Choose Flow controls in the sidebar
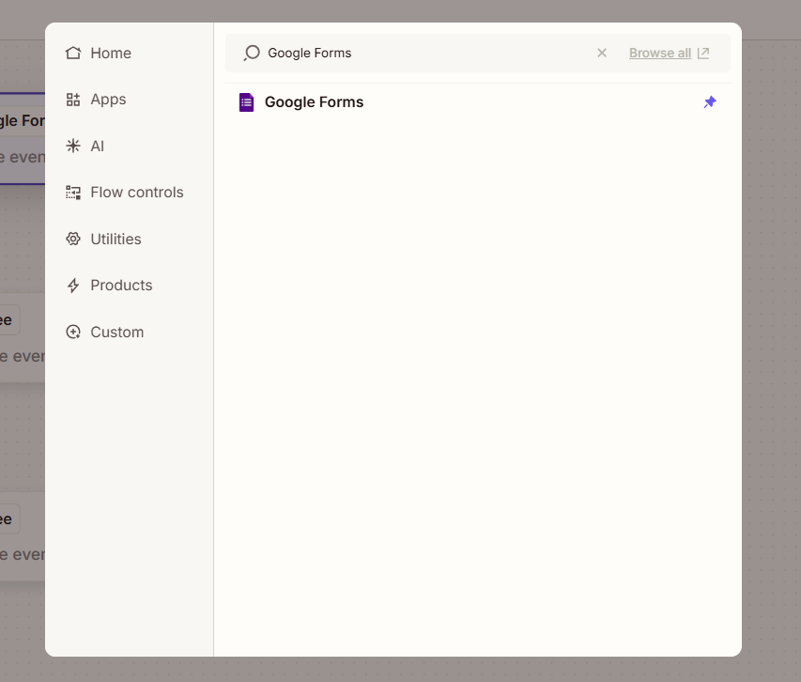Screen dimensions: 801x682 (x=125, y=193)
